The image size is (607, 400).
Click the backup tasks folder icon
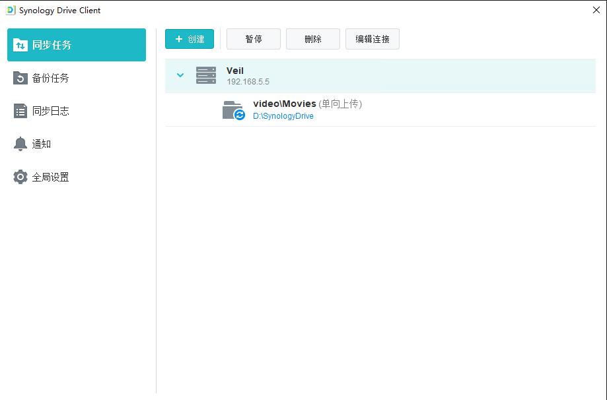pyautogui.click(x=20, y=78)
